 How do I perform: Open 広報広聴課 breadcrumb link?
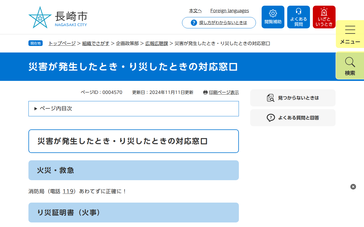[x=157, y=43]
